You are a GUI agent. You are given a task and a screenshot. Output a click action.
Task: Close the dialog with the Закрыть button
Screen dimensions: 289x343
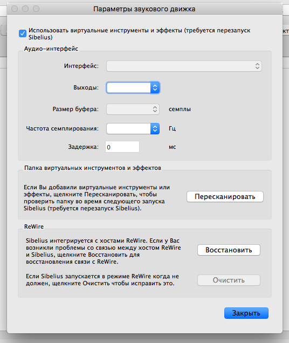pos(246,313)
